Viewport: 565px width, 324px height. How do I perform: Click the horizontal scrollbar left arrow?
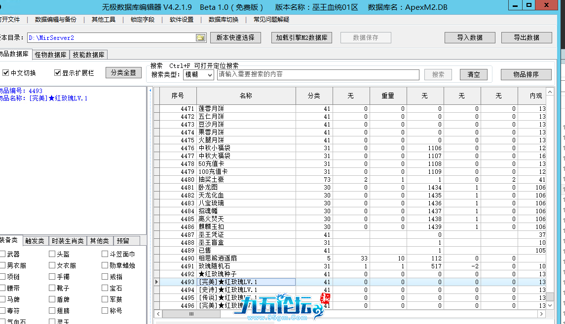157,314
